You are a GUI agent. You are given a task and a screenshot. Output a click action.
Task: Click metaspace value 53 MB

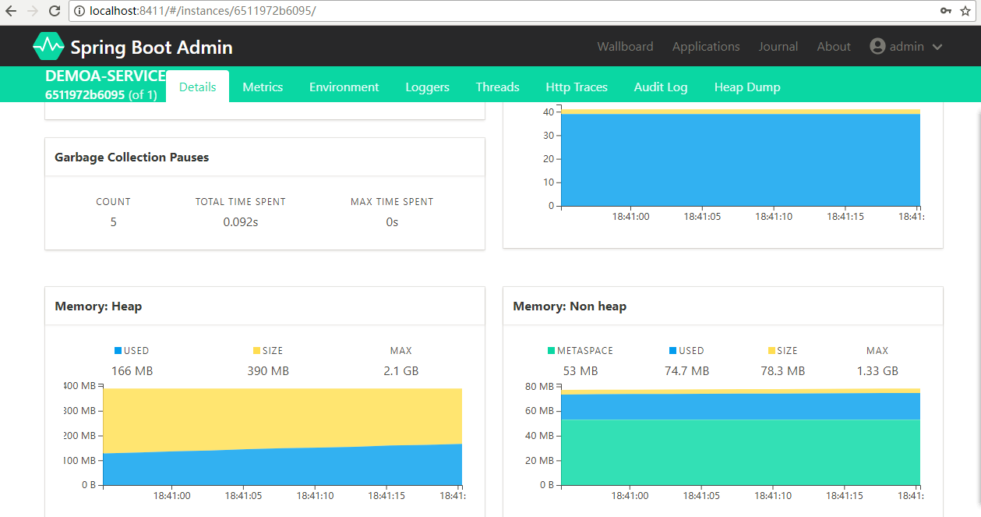(x=580, y=371)
